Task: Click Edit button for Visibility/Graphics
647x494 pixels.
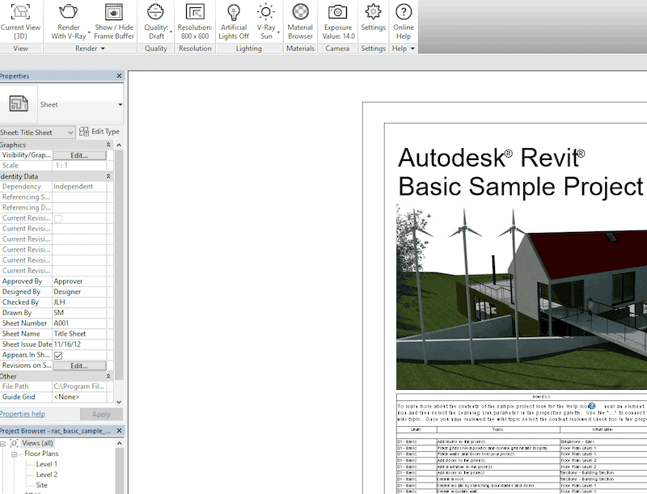Action: coord(79,155)
